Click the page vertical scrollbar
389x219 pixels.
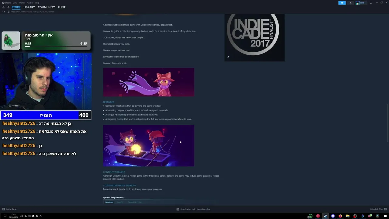coord(388,123)
